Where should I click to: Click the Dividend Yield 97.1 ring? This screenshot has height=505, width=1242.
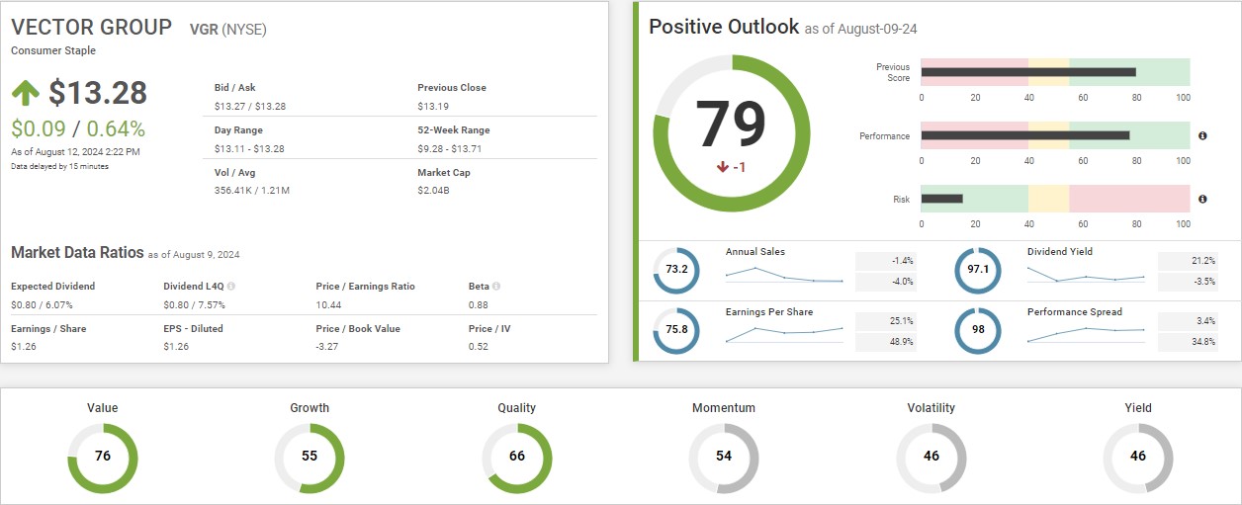[978, 269]
